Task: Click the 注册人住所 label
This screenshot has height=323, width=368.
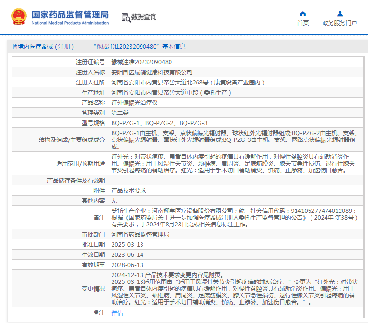Action: (x=90, y=83)
